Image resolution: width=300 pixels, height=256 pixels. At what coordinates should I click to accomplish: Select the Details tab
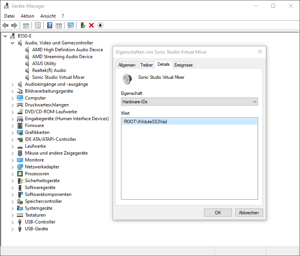point(164,64)
